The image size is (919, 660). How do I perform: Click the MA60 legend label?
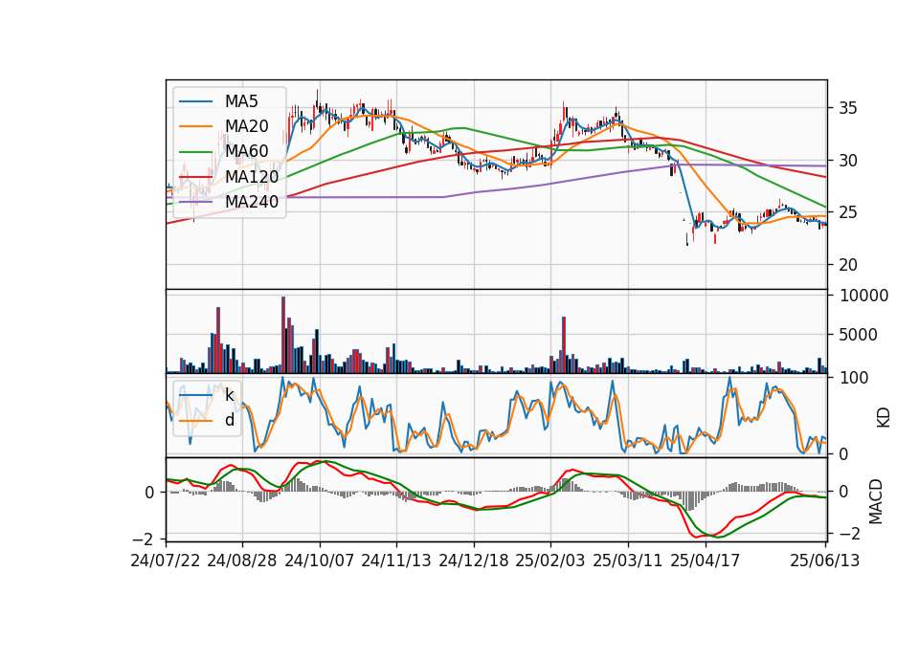tap(246, 151)
